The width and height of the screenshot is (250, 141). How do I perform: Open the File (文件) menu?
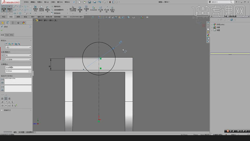click(26, 2)
